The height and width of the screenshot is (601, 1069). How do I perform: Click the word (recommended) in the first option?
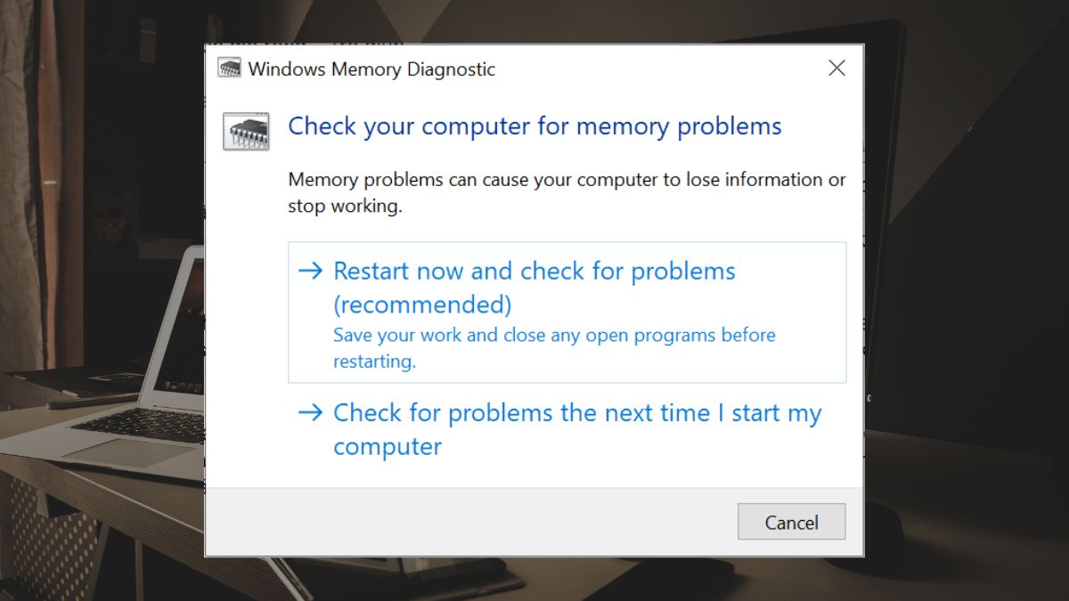tap(422, 305)
